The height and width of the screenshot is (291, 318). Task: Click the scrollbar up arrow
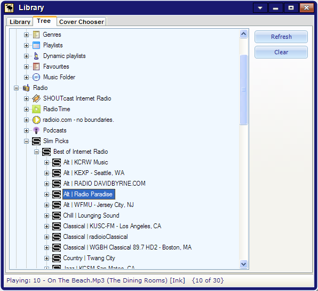pyautogui.click(x=243, y=34)
